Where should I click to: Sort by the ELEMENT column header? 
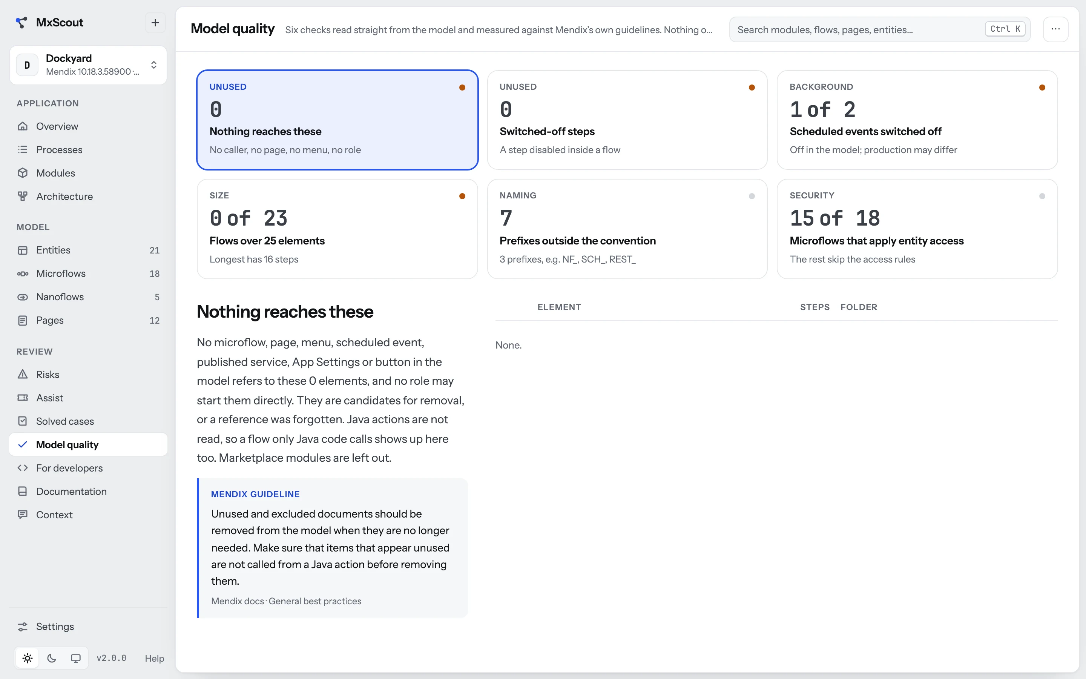559,307
